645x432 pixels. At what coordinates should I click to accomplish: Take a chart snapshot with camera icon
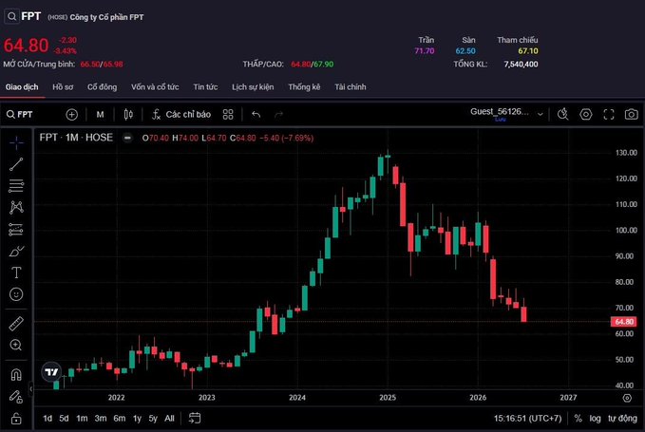tap(631, 114)
